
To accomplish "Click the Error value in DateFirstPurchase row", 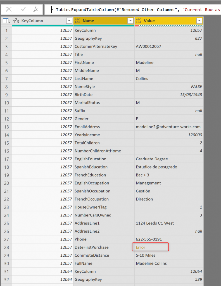I will [141, 247].
